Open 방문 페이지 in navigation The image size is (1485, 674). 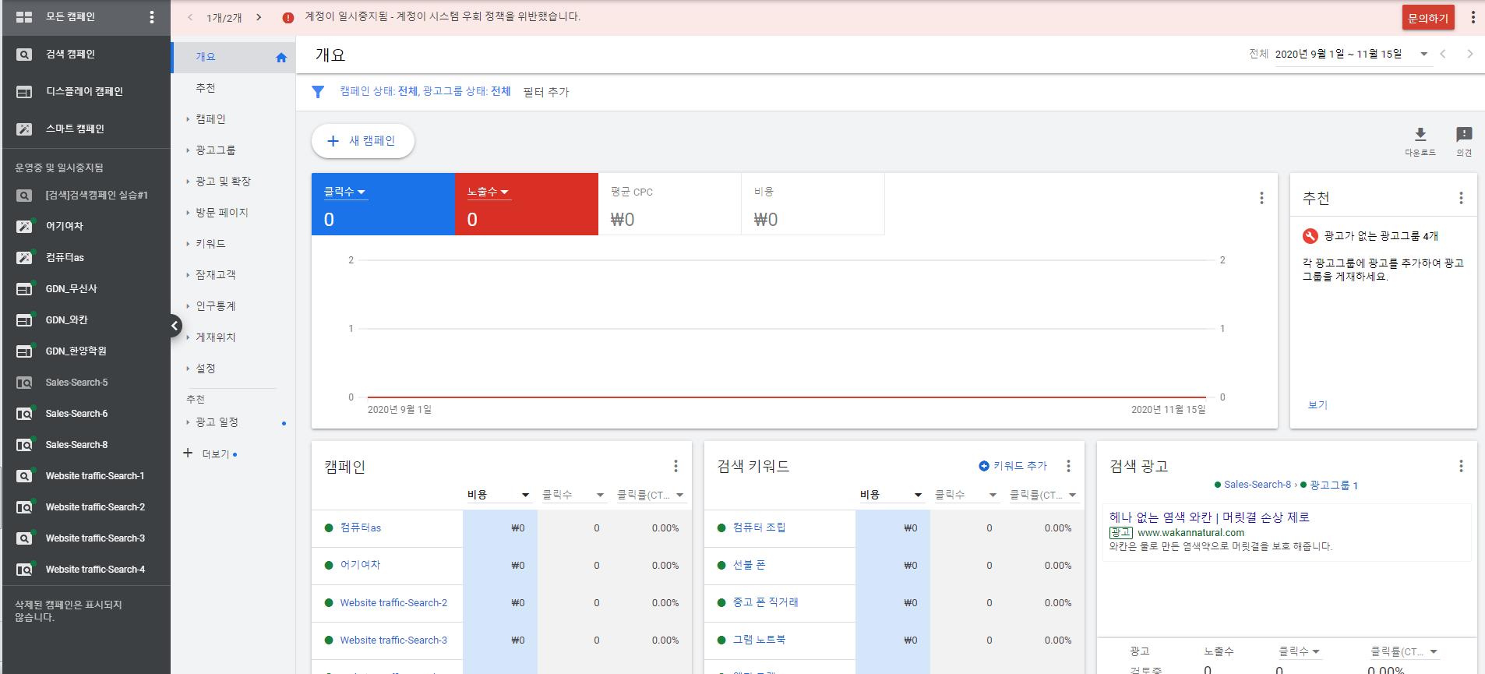(x=221, y=213)
